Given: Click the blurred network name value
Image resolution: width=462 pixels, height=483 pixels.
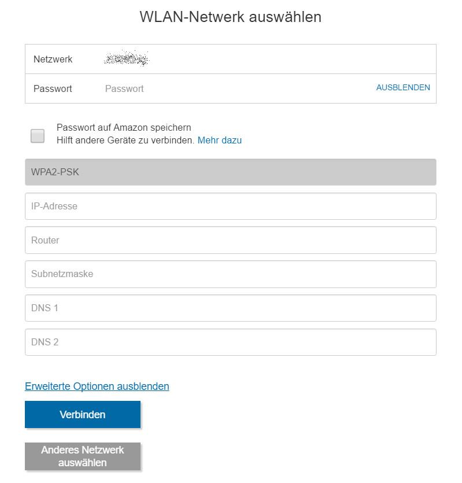Looking at the screenshot, I should click(127, 58).
